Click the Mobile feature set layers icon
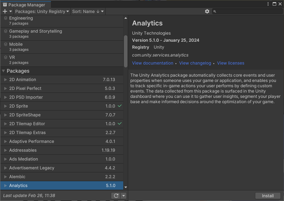 6,44
